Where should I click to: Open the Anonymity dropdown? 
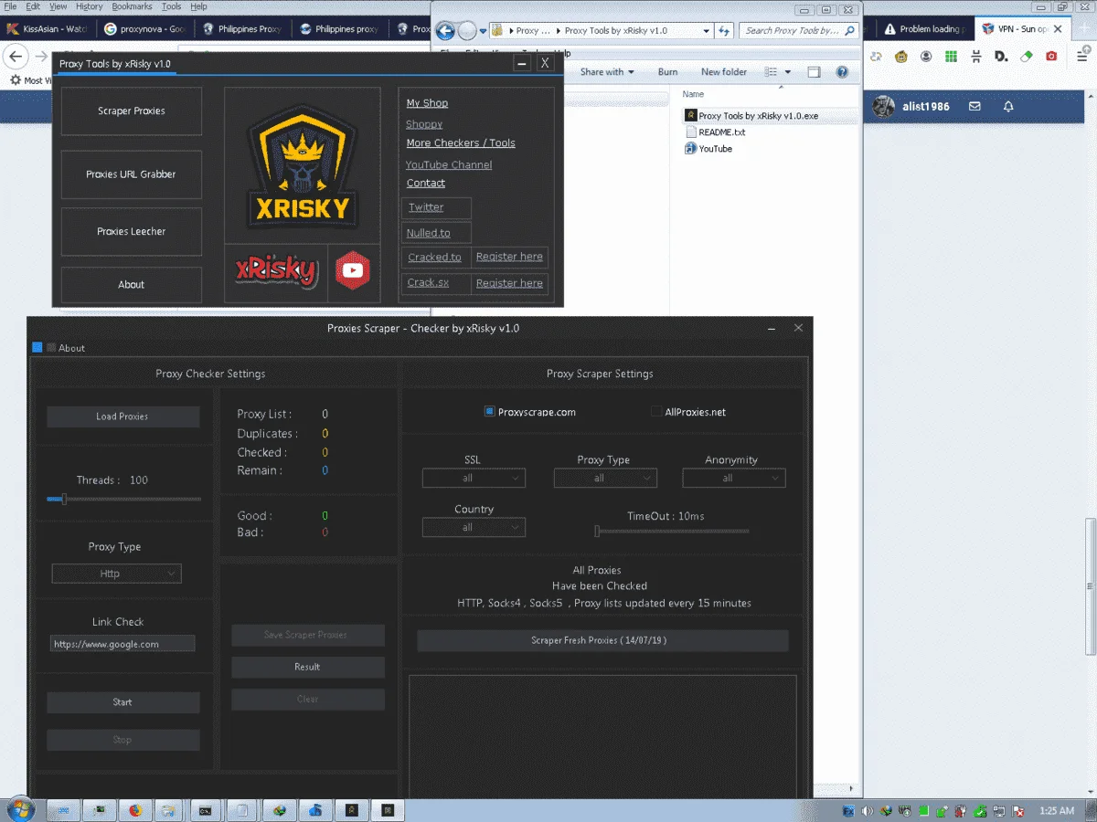tap(734, 478)
